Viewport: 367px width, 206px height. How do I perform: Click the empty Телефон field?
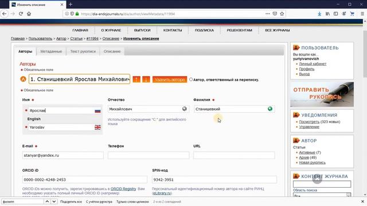pyautogui.click(x=149, y=155)
